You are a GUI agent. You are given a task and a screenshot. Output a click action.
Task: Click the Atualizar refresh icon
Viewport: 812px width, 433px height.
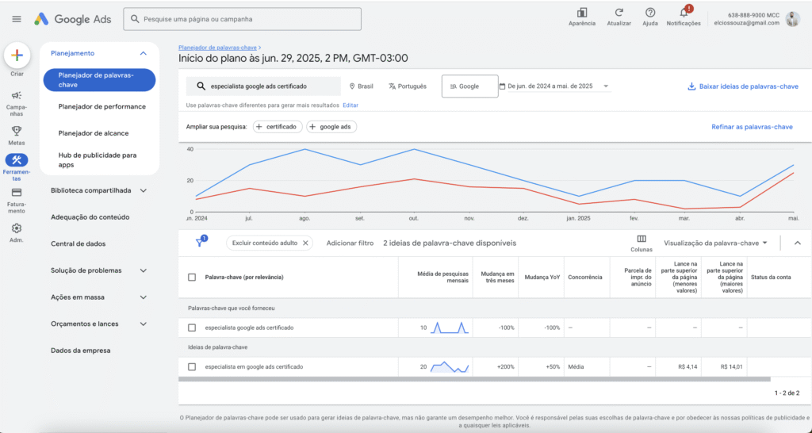[x=619, y=13]
